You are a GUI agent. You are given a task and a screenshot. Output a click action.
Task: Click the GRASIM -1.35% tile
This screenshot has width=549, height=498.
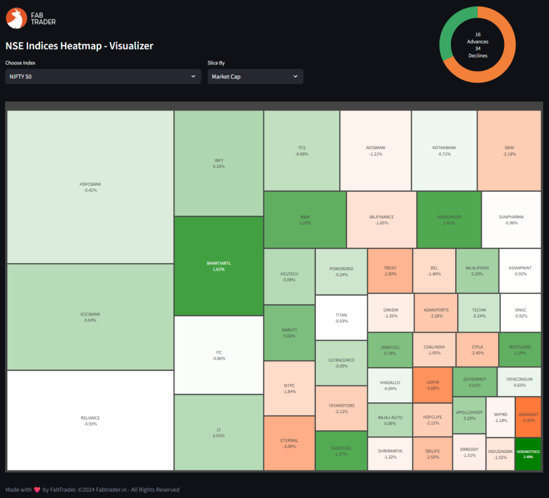point(391,313)
